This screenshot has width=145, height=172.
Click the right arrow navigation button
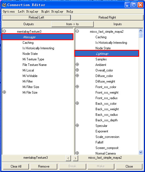click(x=75, y=158)
